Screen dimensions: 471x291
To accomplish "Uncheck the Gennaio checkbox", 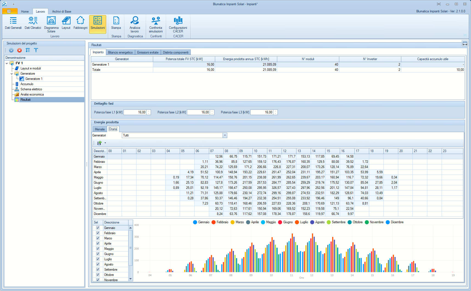I will (98, 228).
